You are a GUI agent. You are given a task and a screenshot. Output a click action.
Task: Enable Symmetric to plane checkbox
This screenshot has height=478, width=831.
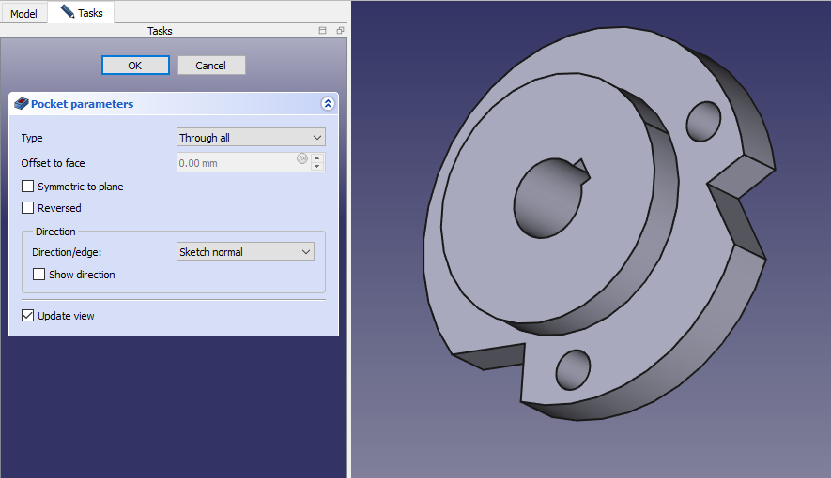[x=28, y=187]
